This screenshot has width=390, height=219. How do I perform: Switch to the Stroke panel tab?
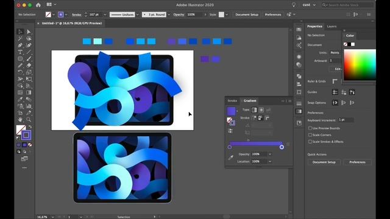tap(232, 101)
